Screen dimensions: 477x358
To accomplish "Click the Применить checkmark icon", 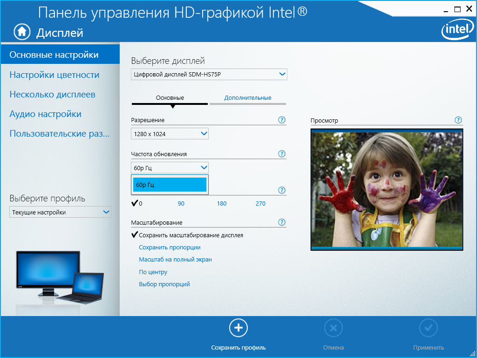I will 429,328.
